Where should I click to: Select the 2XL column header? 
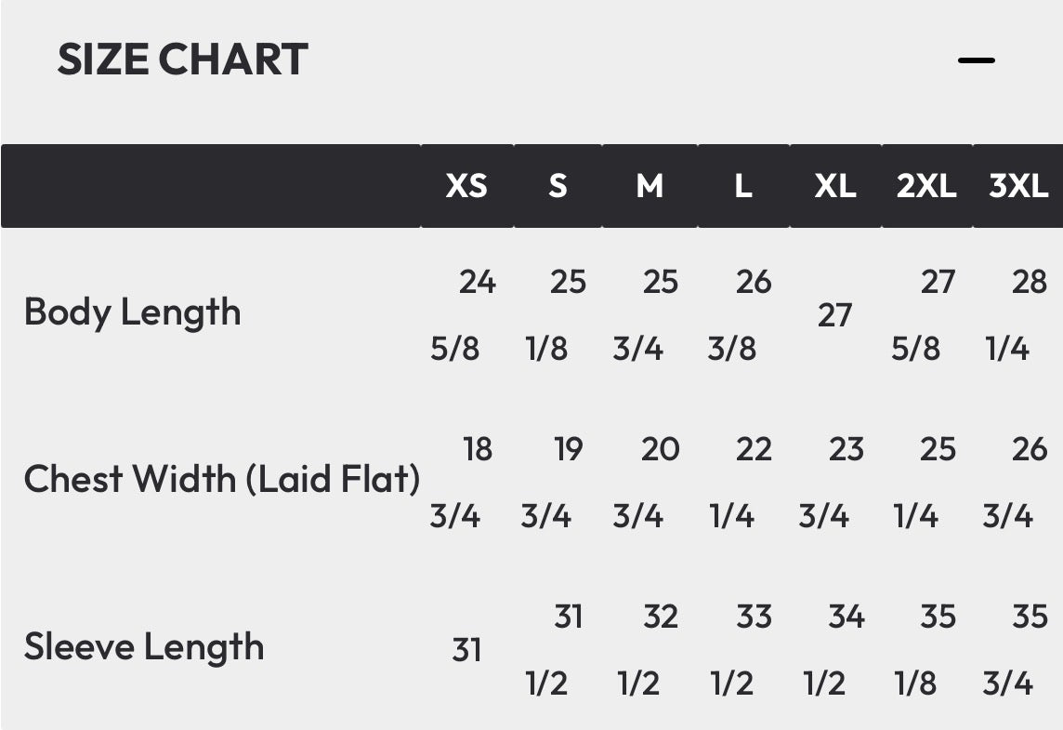coord(926,186)
